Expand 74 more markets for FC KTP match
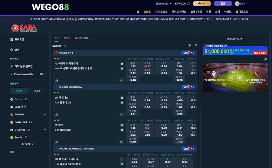 point(122,142)
